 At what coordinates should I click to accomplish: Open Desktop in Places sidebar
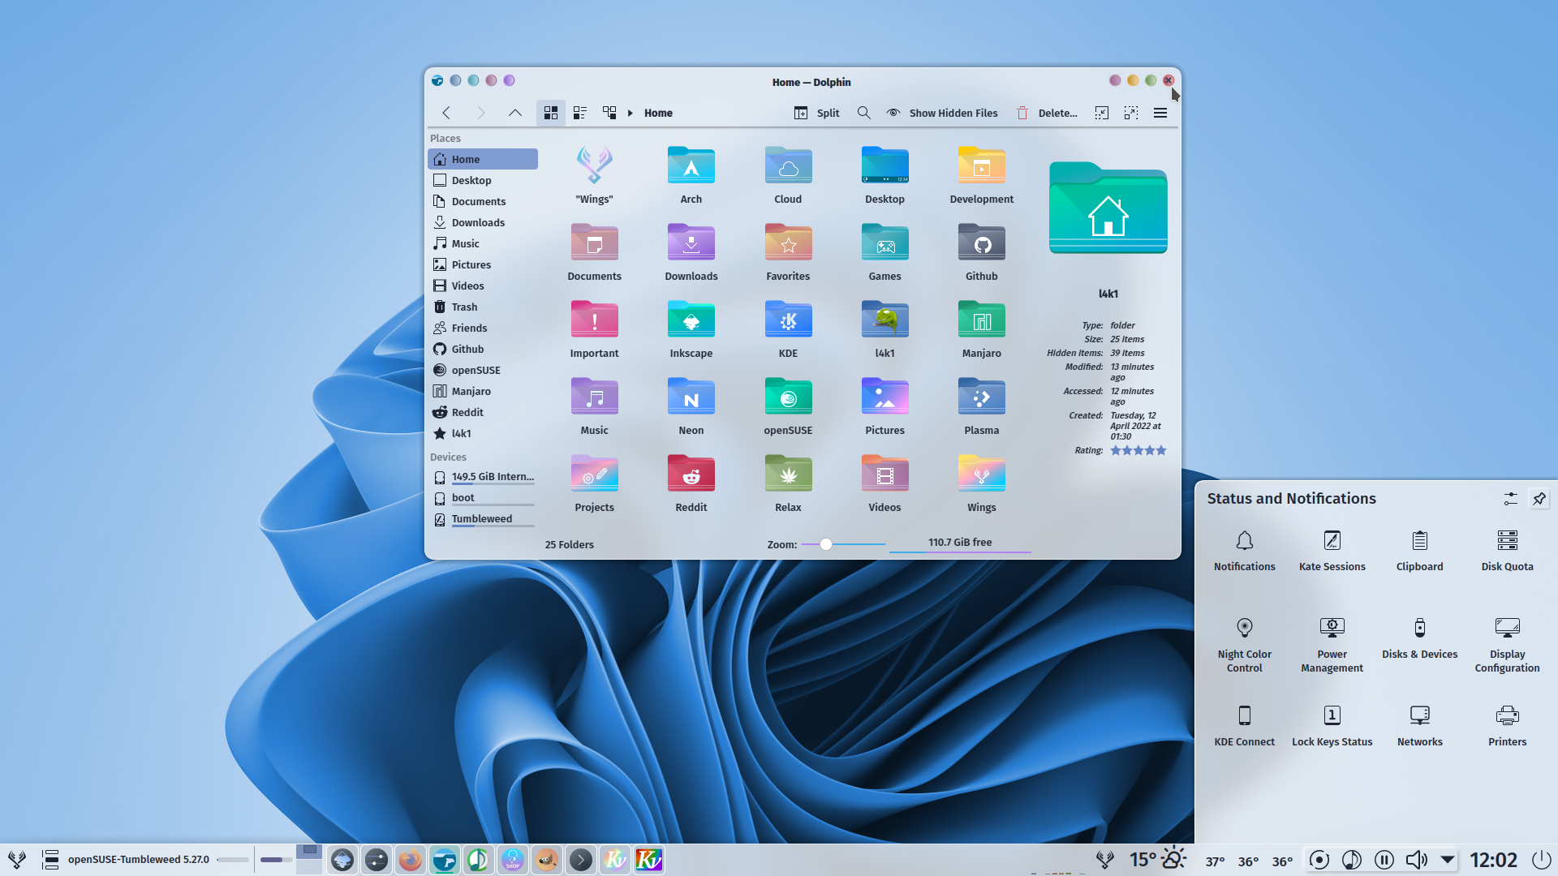483,180
